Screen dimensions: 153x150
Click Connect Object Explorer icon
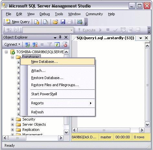[28, 44]
